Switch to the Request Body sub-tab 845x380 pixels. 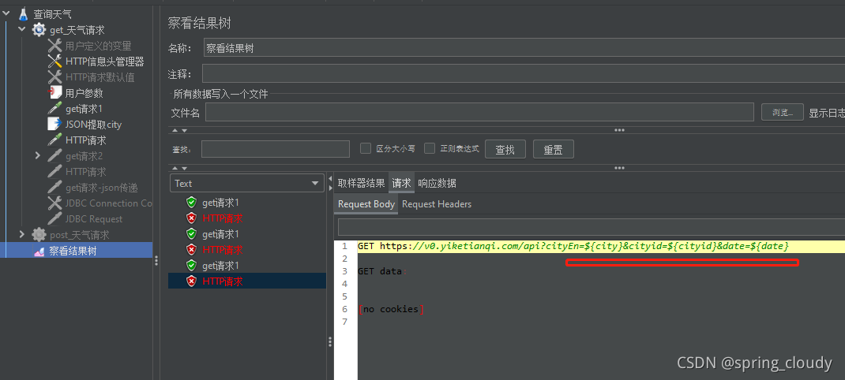coord(366,204)
